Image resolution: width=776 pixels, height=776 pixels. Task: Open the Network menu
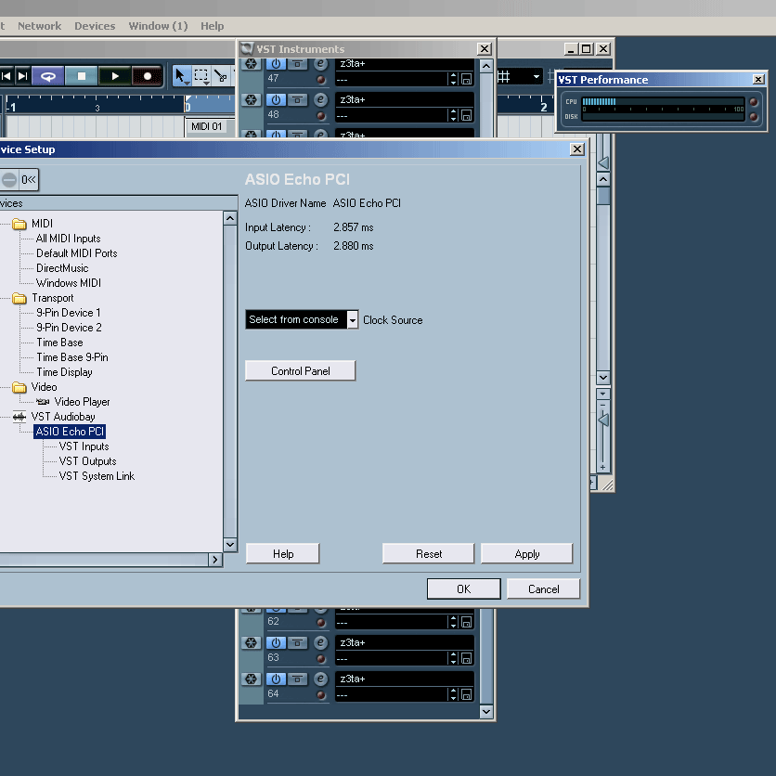39,26
